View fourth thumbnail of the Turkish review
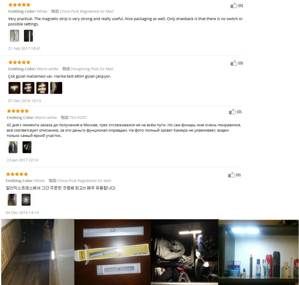The height and width of the screenshot is (285, 299). [x=56, y=88]
